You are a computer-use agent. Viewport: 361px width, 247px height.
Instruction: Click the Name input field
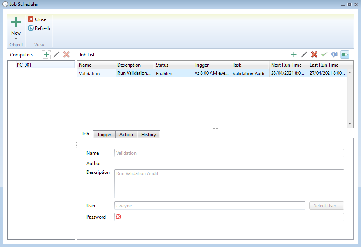(229, 153)
